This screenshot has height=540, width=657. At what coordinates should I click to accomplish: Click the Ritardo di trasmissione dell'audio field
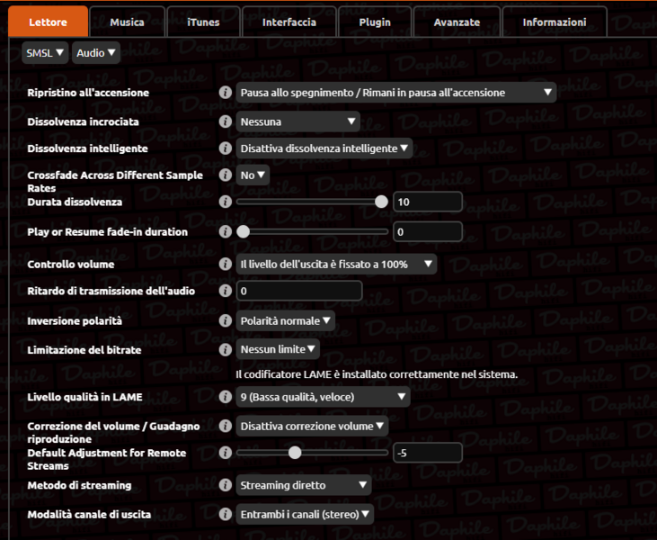(x=298, y=292)
